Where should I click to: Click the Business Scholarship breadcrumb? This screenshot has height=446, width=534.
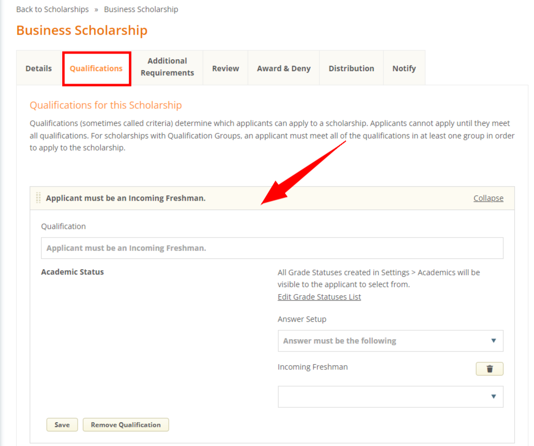(140, 9)
